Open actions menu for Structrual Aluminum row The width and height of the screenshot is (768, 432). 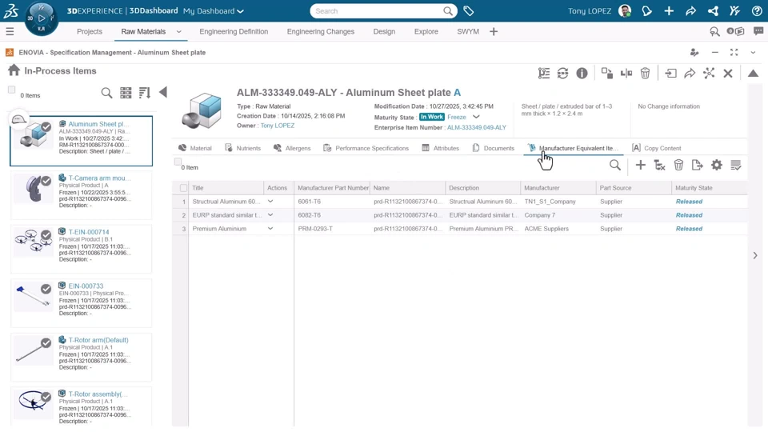(x=270, y=202)
